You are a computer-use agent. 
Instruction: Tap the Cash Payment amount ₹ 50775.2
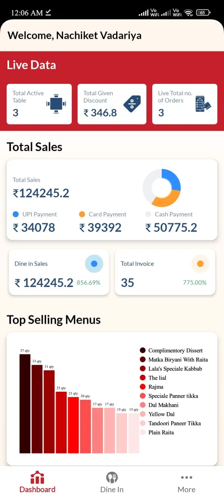[171, 227]
